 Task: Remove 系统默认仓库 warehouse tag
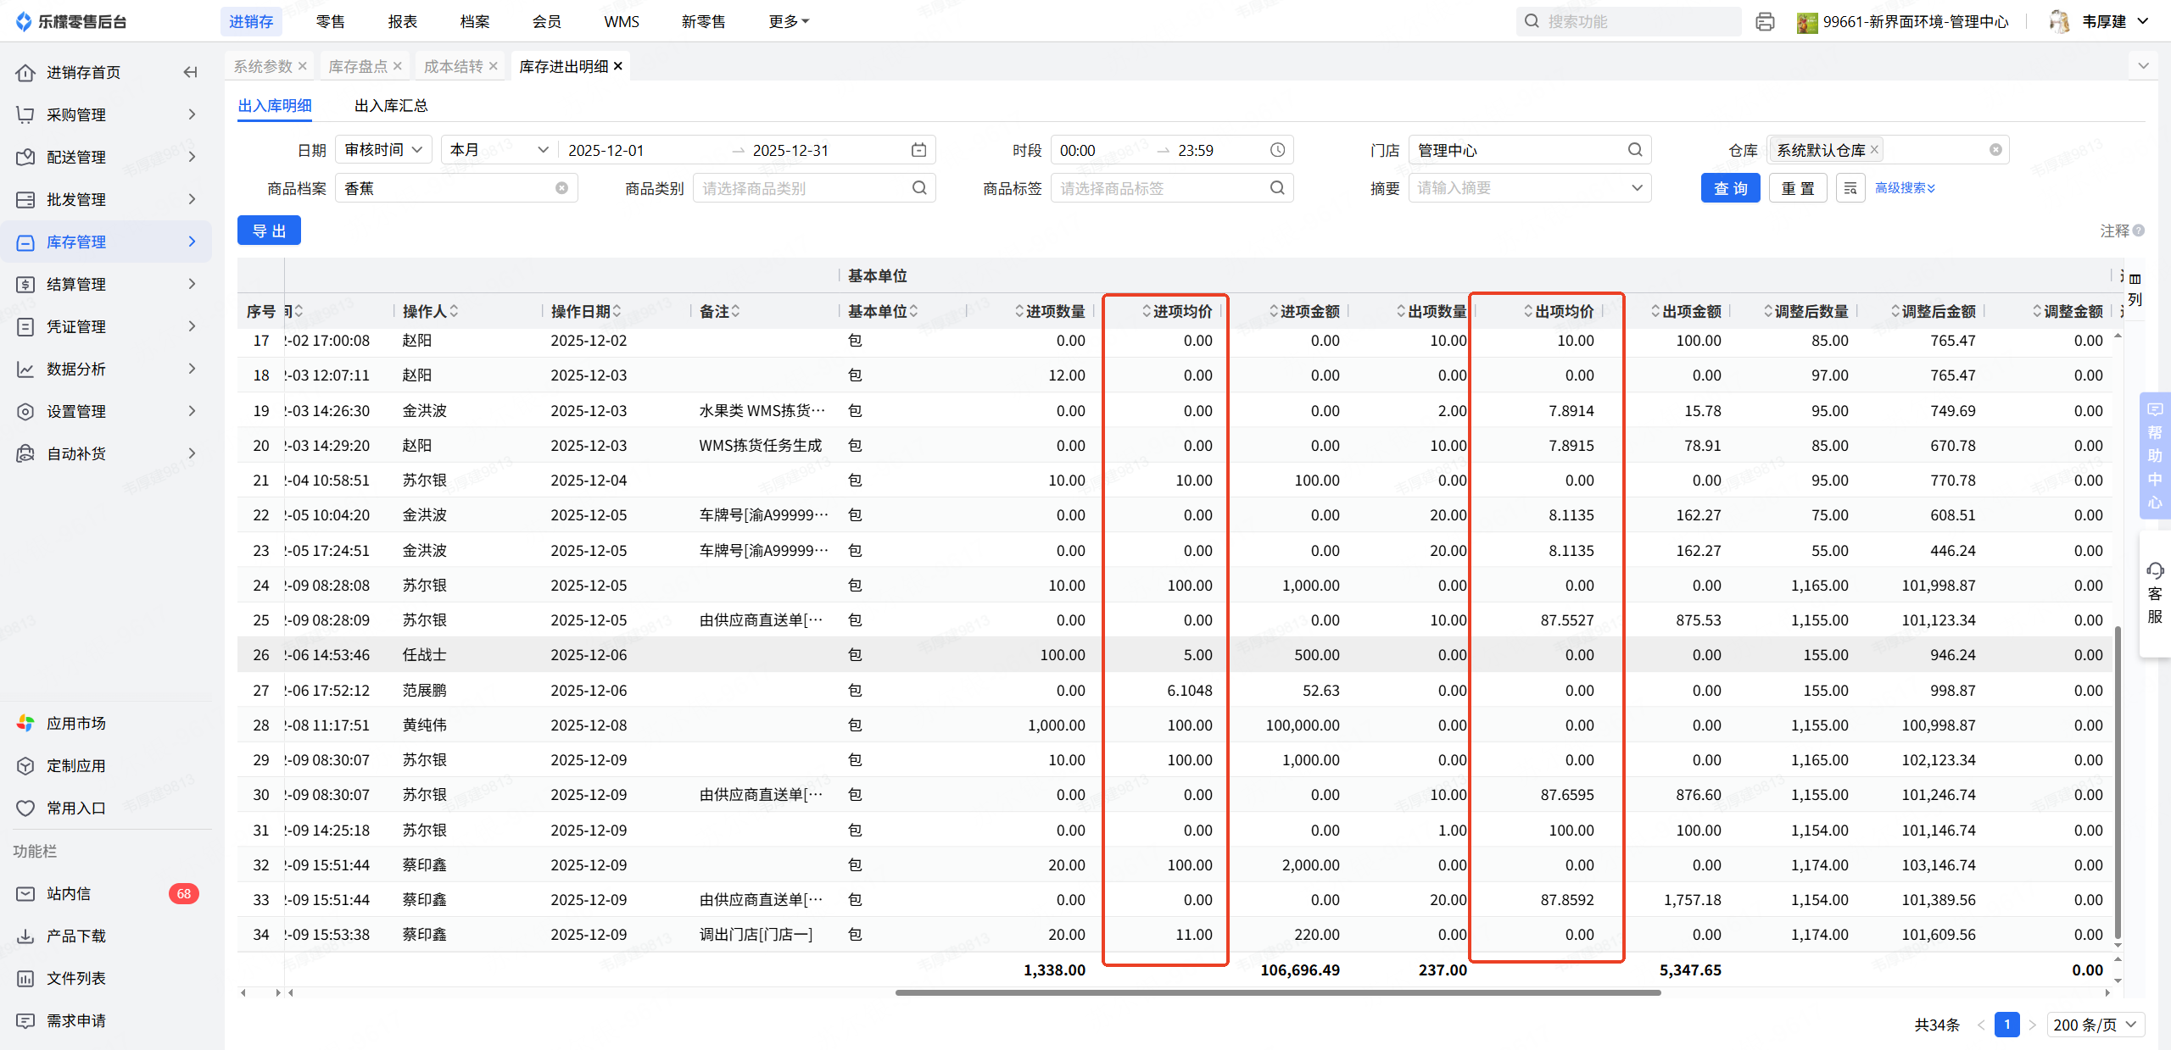point(1875,150)
